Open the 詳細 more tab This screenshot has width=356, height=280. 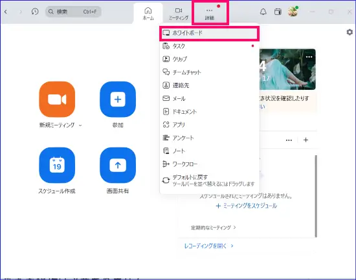(x=210, y=14)
